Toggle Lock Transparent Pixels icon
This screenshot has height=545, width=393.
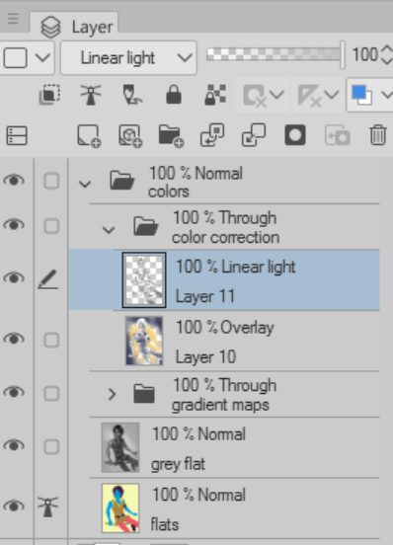pos(215,95)
